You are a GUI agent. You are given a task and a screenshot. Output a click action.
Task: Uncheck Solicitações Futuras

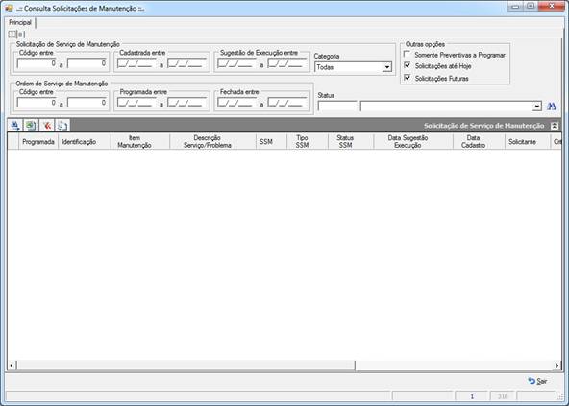pyautogui.click(x=407, y=78)
